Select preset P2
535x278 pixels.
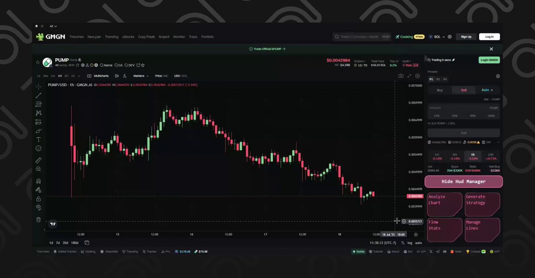pyautogui.click(x=438, y=79)
